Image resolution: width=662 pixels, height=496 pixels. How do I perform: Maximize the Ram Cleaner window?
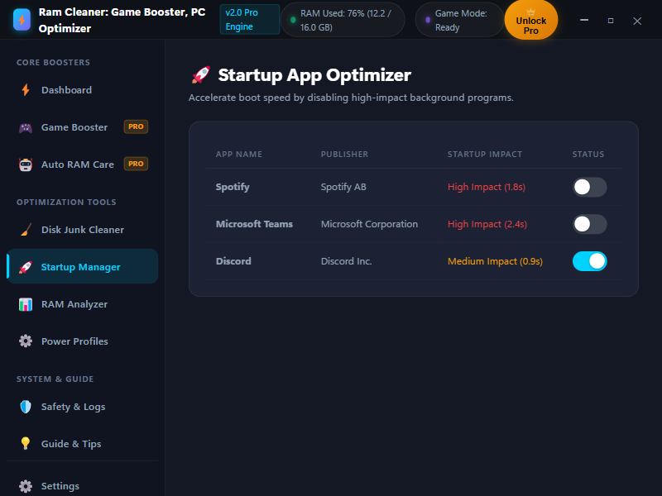(611, 20)
